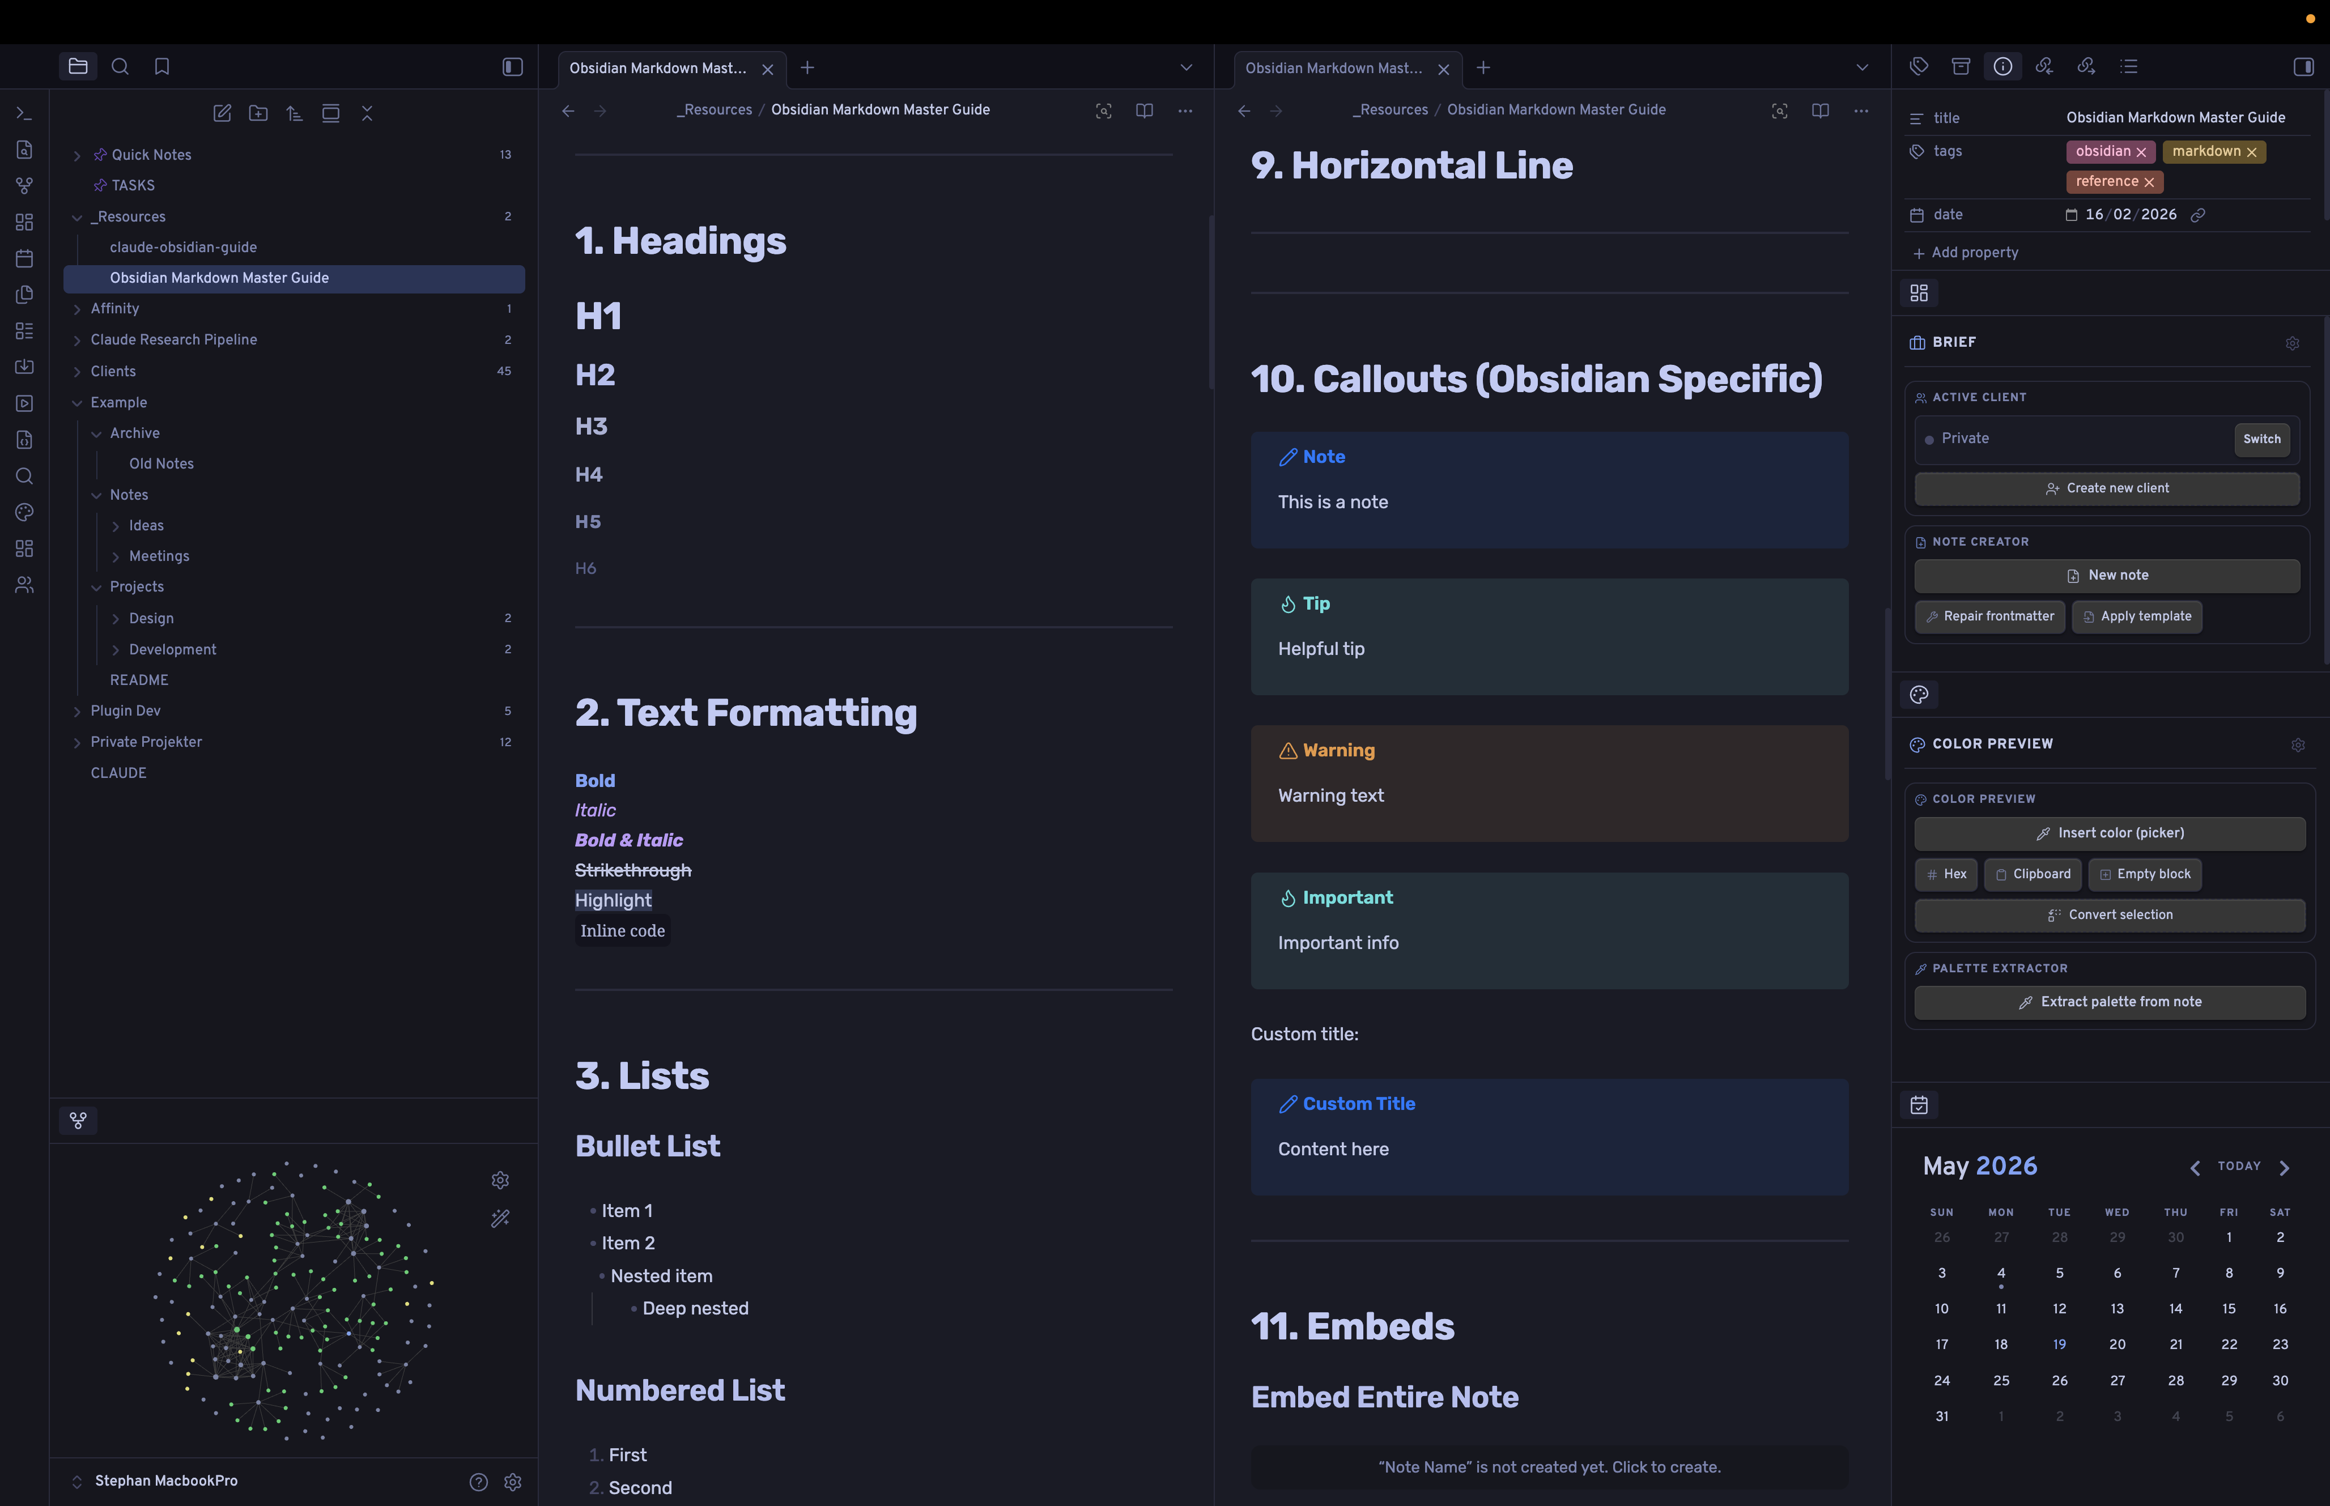Click the date property value field
Screen dimensions: 2330x1506
point(2131,215)
